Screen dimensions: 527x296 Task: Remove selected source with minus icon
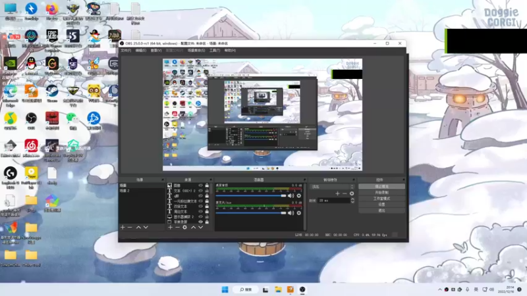point(177,228)
